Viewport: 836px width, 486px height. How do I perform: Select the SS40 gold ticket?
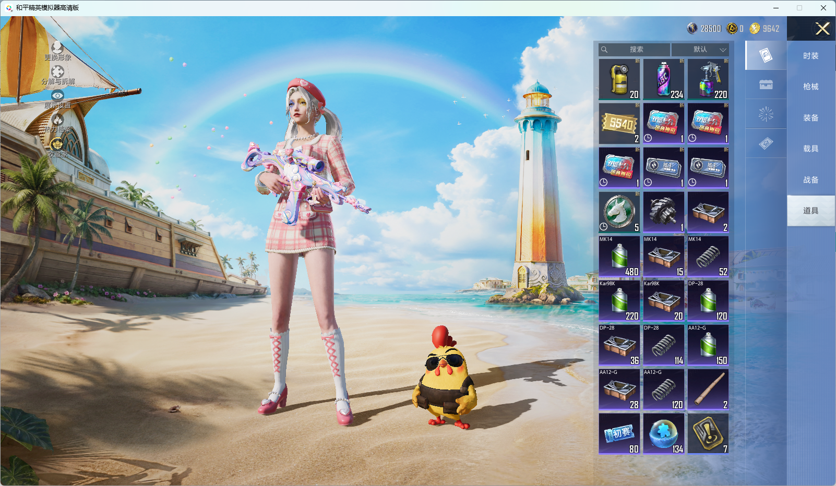click(619, 124)
